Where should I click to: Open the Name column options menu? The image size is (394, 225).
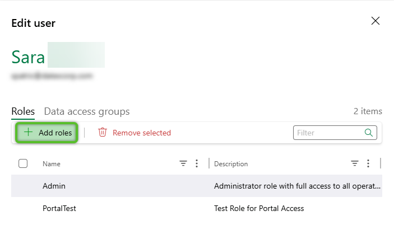click(197, 163)
